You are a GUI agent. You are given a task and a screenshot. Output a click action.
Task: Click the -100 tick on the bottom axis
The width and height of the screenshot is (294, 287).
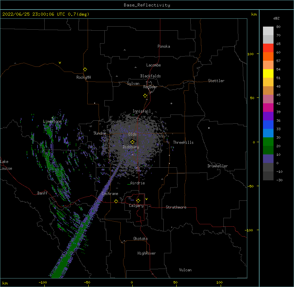tap(43, 282)
